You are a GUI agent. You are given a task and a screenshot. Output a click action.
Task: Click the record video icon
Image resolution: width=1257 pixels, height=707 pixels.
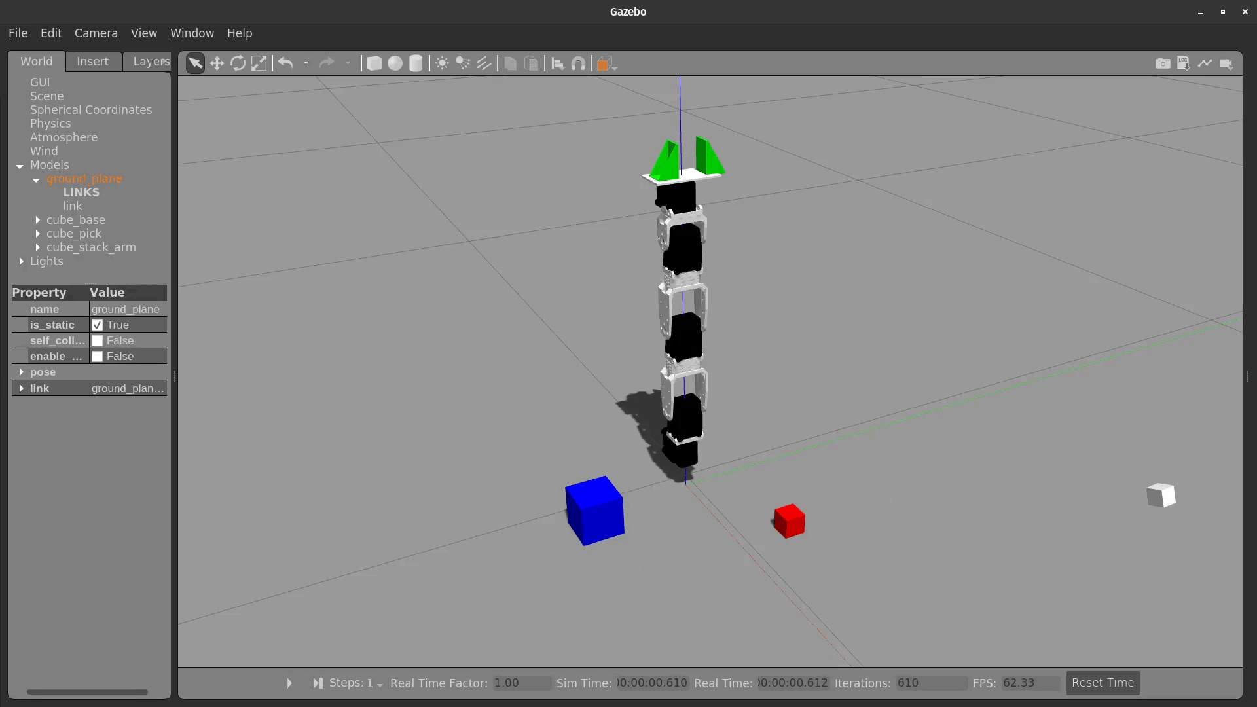point(1227,63)
